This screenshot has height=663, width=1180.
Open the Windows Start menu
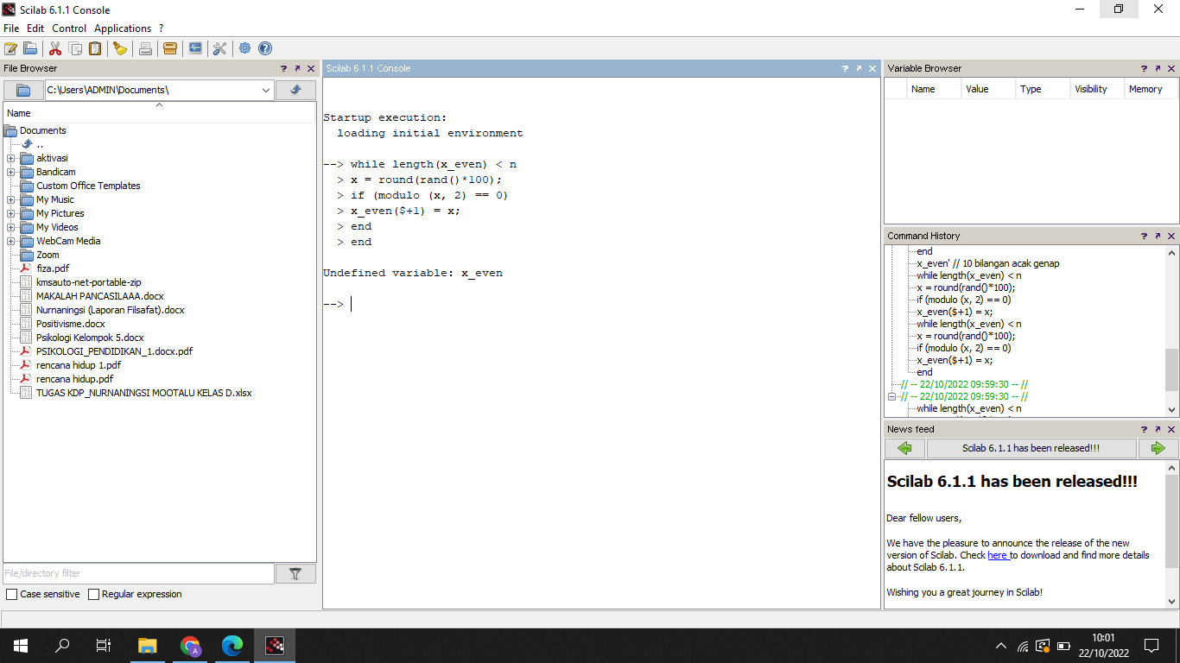(x=21, y=646)
